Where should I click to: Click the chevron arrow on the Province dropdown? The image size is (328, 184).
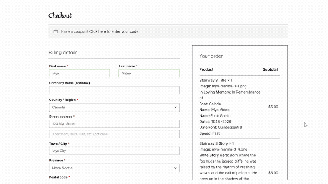175,168
